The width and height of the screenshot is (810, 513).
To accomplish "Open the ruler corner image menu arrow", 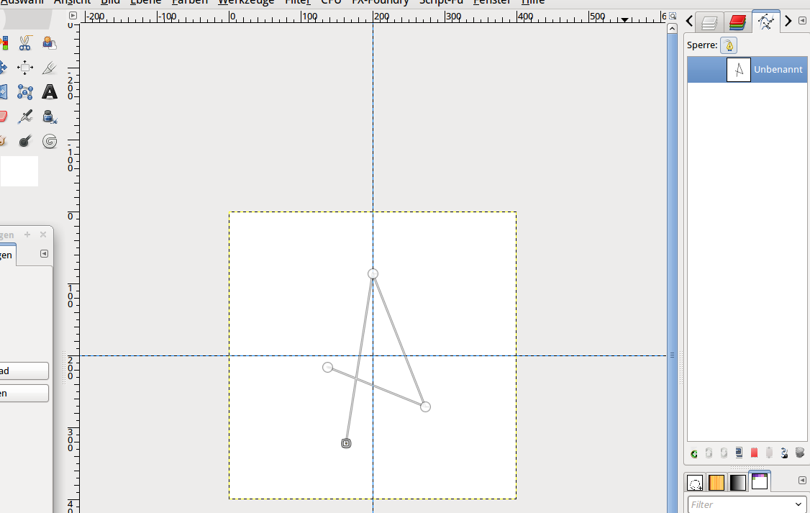I will 73,16.
